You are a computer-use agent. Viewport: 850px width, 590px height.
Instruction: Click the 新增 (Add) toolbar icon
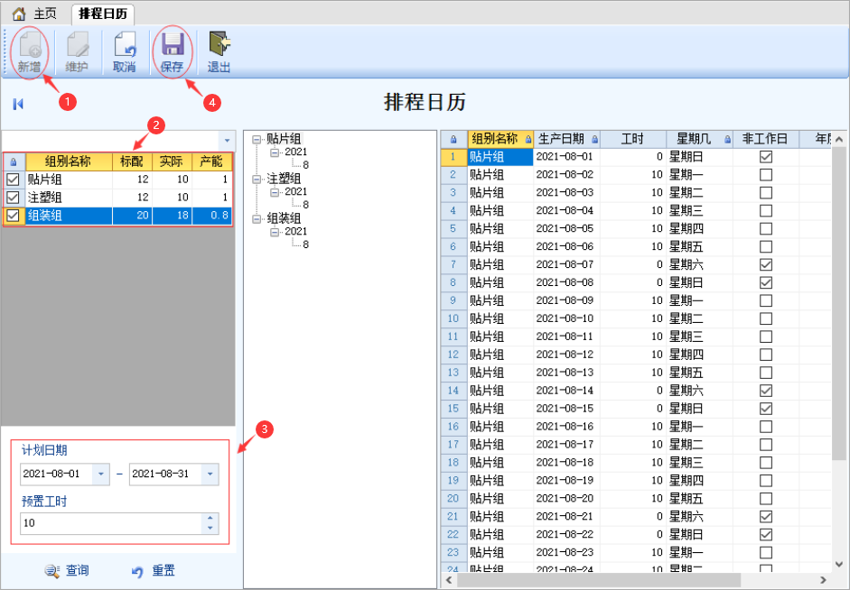click(30, 44)
